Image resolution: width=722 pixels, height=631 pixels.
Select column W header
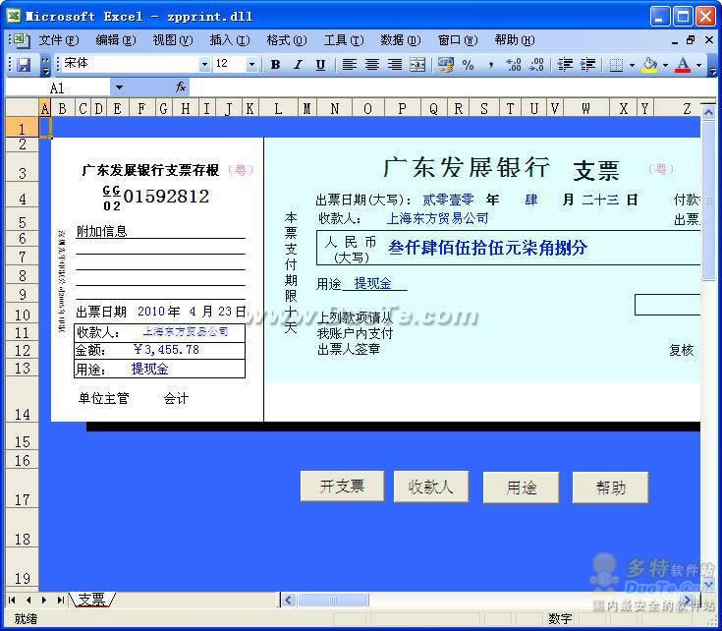(585, 109)
